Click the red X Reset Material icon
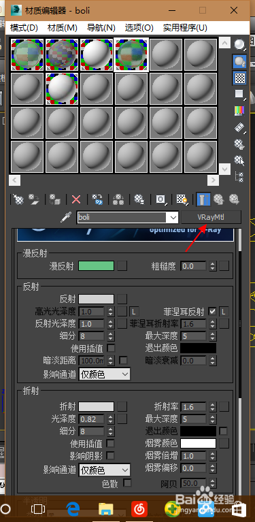This screenshot has height=522, width=255. 76,199
